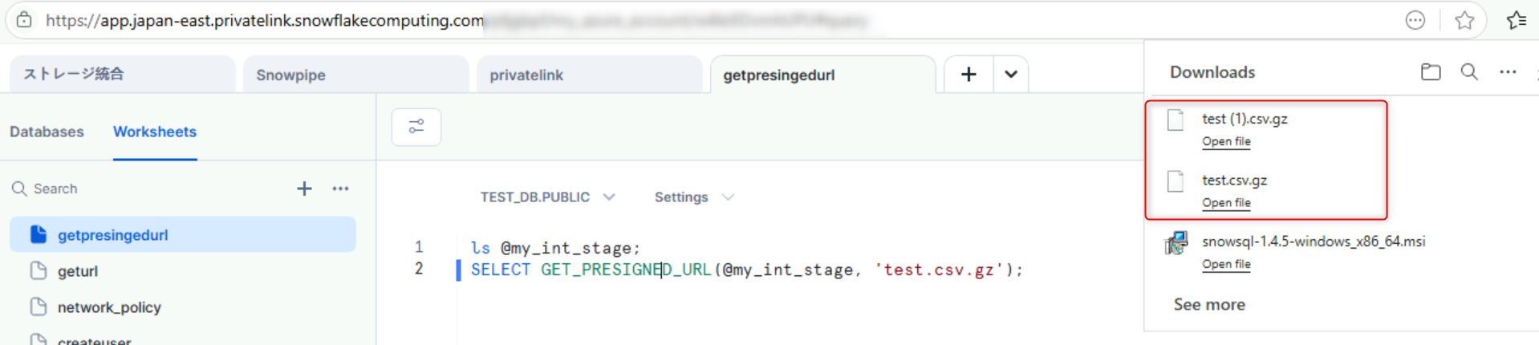
Task: Create new worksheet with plus icon
Action: (304, 189)
